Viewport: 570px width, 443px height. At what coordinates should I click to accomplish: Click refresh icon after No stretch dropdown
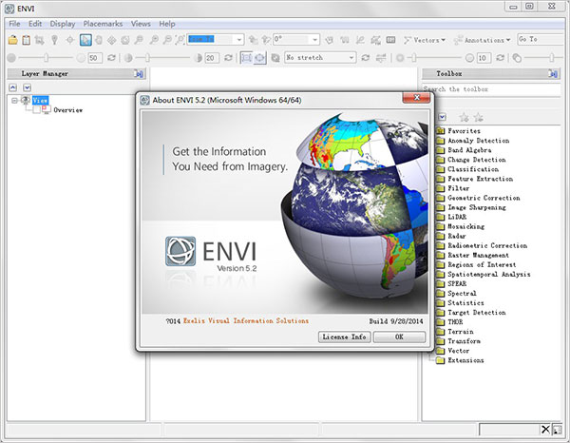click(366, 57)
